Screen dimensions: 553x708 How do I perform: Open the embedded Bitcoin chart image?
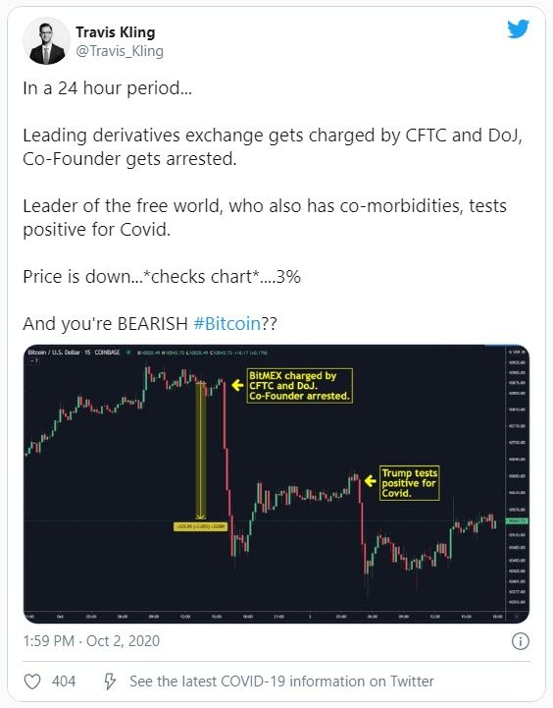click(276, 484)
